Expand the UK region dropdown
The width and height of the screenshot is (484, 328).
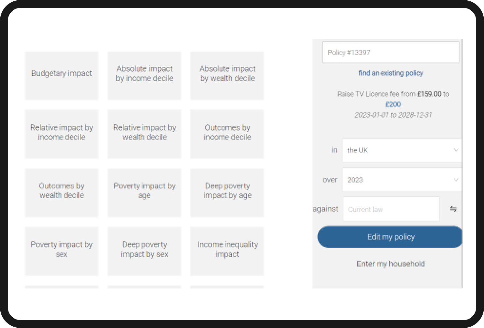(x=402, y=150)
